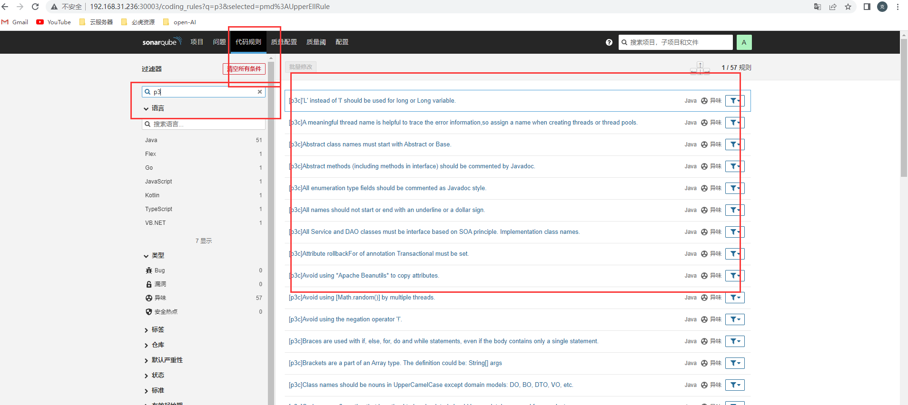Click browser back arrow

tap(5, 7)
